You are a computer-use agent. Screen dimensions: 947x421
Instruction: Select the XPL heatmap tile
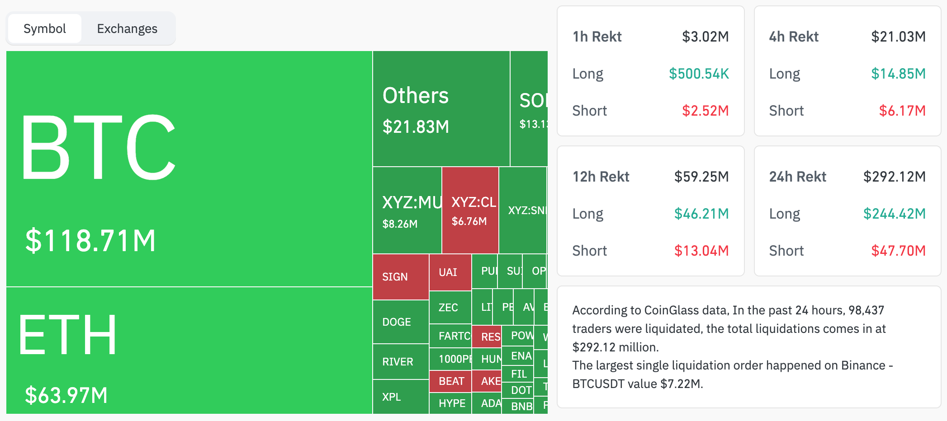pyautogui.click(x=401, y=397)
